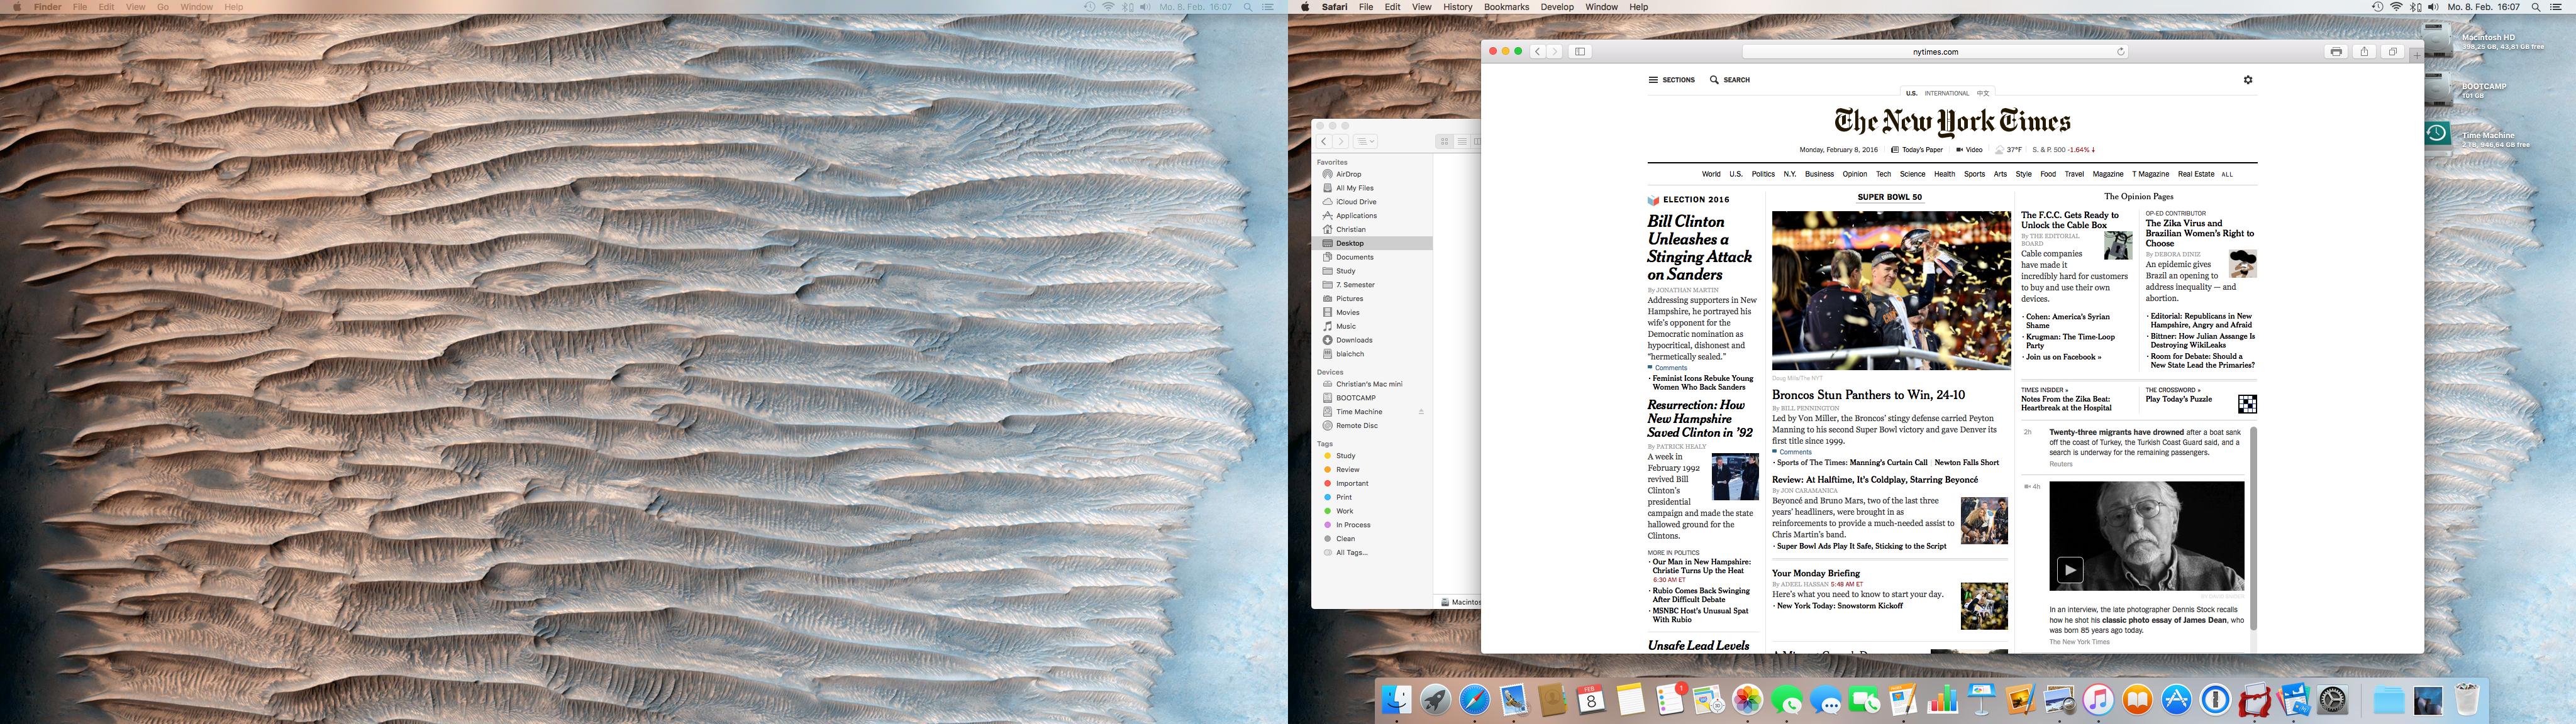Click the reload page icon
Screen dimensions: 2576x724
coord(2120,52)
